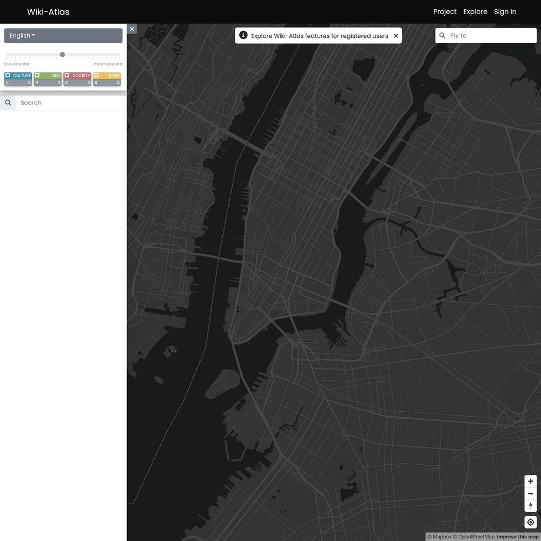Zoom in on the map

530,481
